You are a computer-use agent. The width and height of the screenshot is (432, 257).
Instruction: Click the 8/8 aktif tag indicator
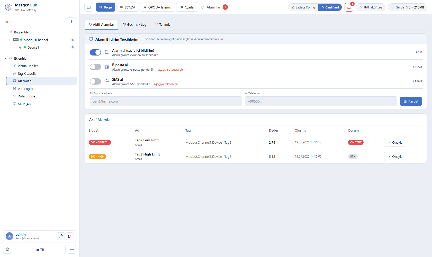371,7
